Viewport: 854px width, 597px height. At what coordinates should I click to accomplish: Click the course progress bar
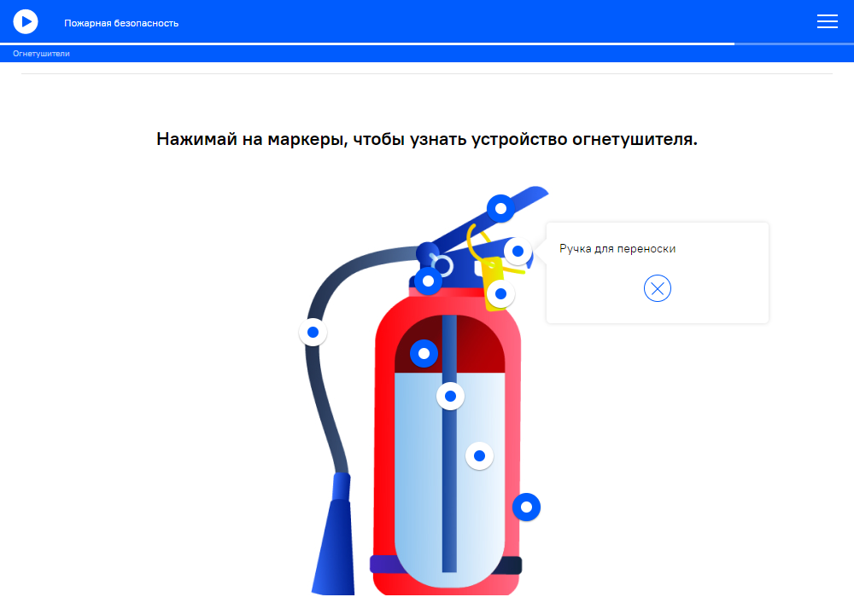point(427,43)
